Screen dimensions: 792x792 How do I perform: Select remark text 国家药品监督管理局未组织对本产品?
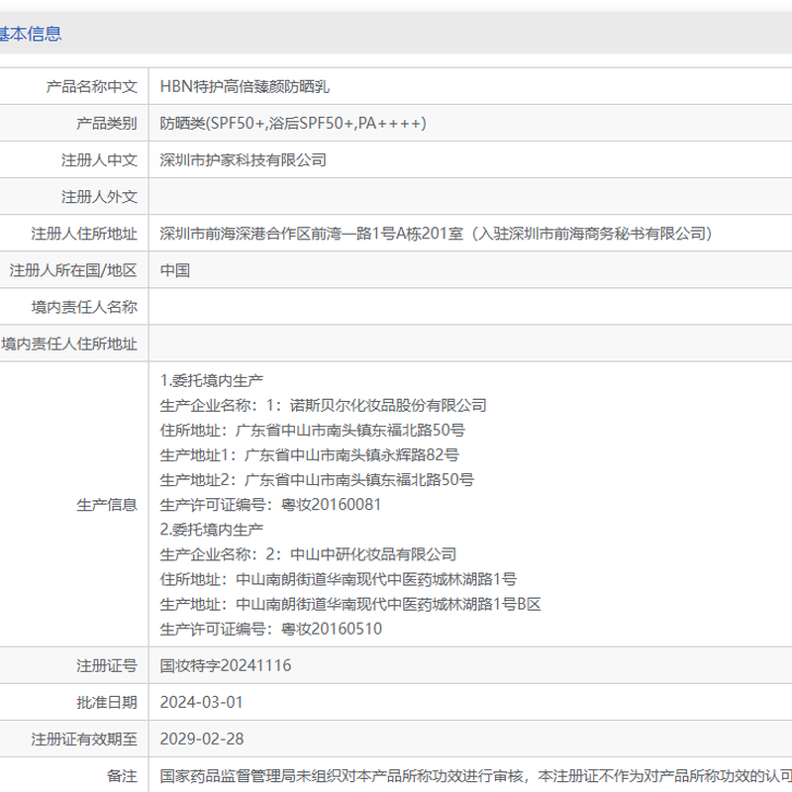click(x=280, y=776)
